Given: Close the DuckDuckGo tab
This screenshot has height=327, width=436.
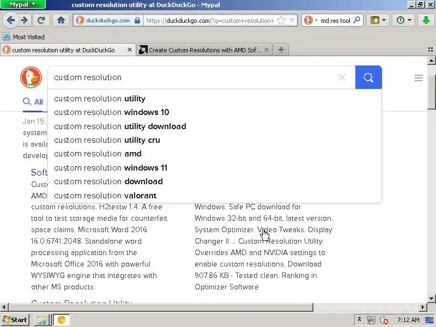Looking at the screenshot, I should coord(130,50).
